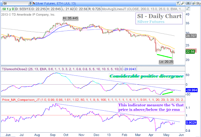This screenshot has height=137, width=201.
Task: Click the Silver Futures, ETH (JUL 13) title
Action: point(56,3)
